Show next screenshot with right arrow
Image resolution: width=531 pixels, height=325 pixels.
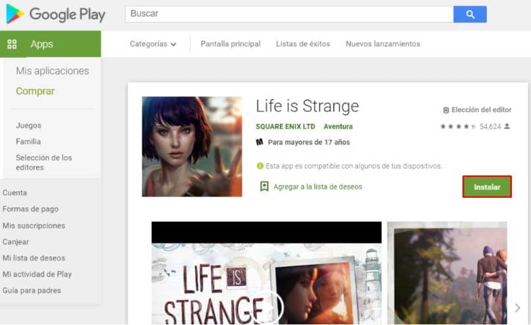pyautogui.click(x=517, y=308)
